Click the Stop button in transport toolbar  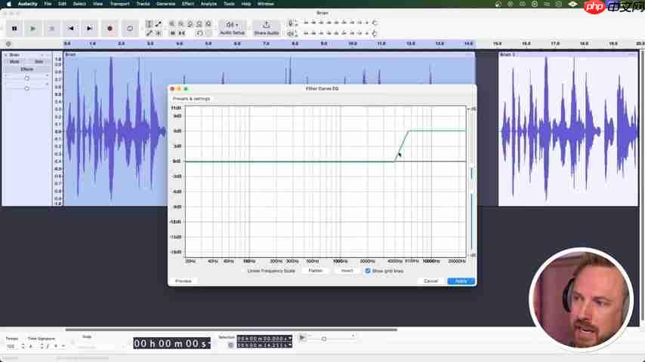pyautogui.click(x=52, y=29)
